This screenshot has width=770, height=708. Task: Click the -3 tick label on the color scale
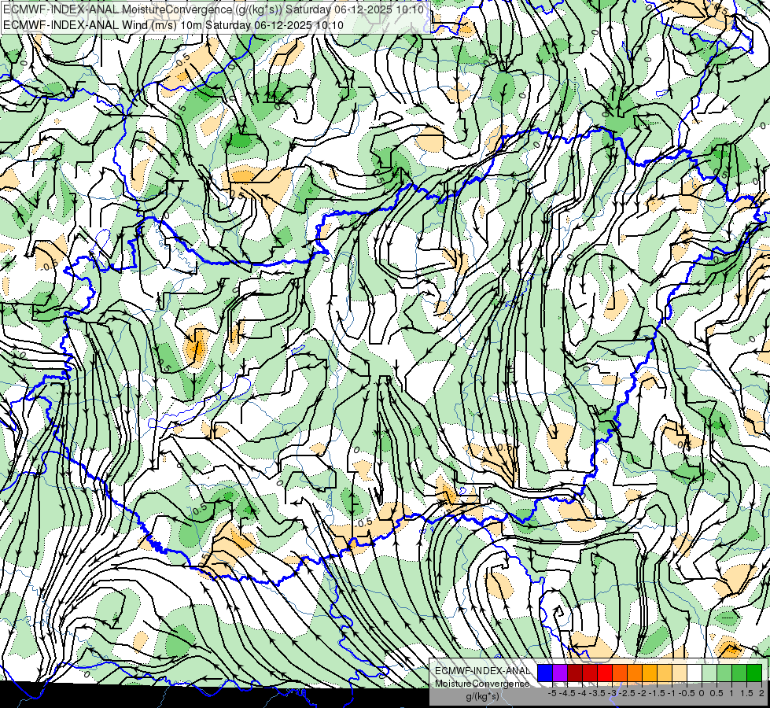(612, 693)
